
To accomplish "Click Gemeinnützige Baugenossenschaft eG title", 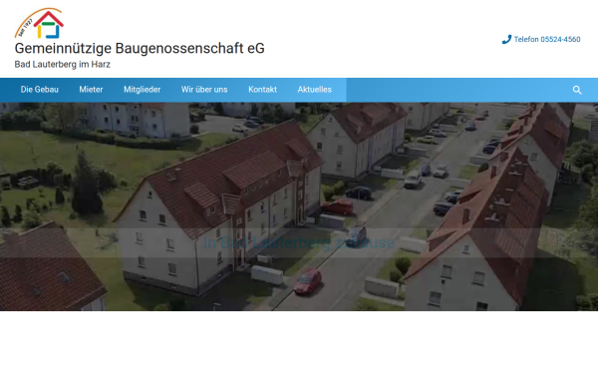I will tap(140, 49).
